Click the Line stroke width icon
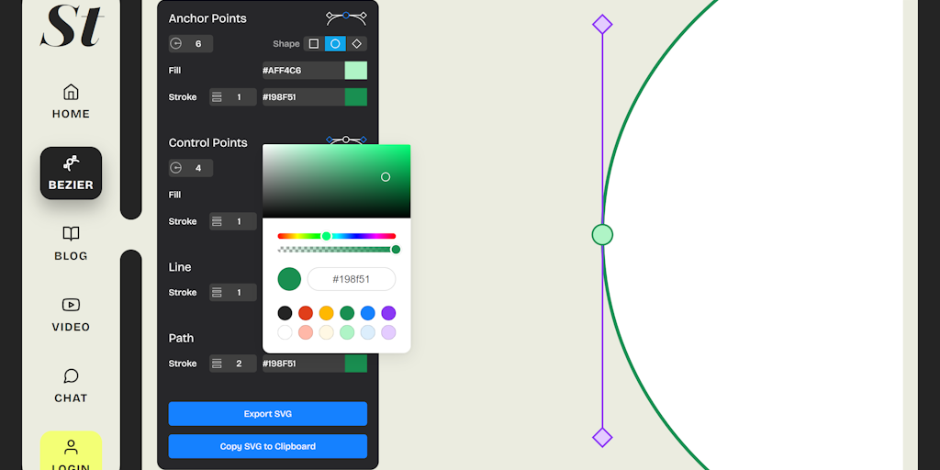Image resolution: width=940 pixels, height=470 pixels. 217,293
